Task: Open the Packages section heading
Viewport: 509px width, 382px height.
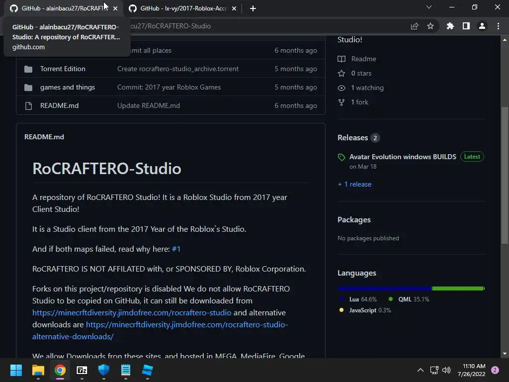Action: [354, 220]
